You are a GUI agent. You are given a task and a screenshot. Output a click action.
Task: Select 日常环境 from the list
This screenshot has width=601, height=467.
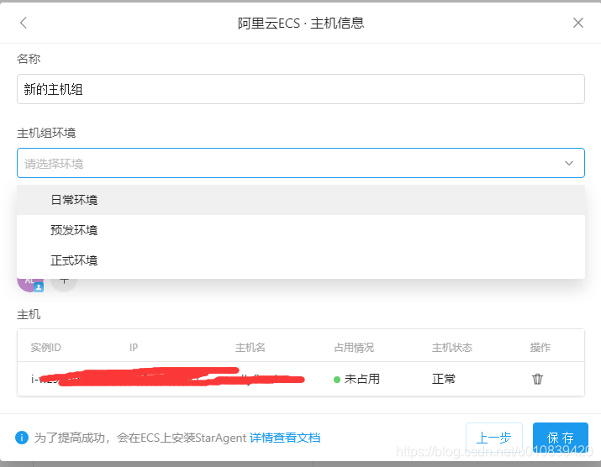click(301, 200)
